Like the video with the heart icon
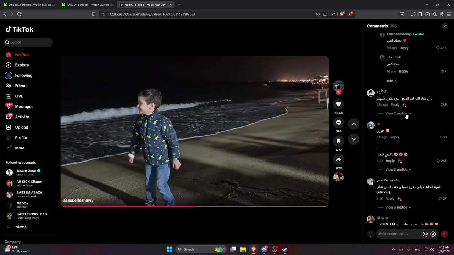The height and width of the screenshot is (255, 454). [x=338, y=104]
